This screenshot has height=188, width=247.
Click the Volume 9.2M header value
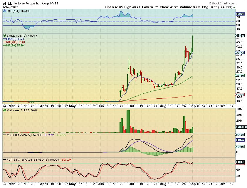click(190, 7)
